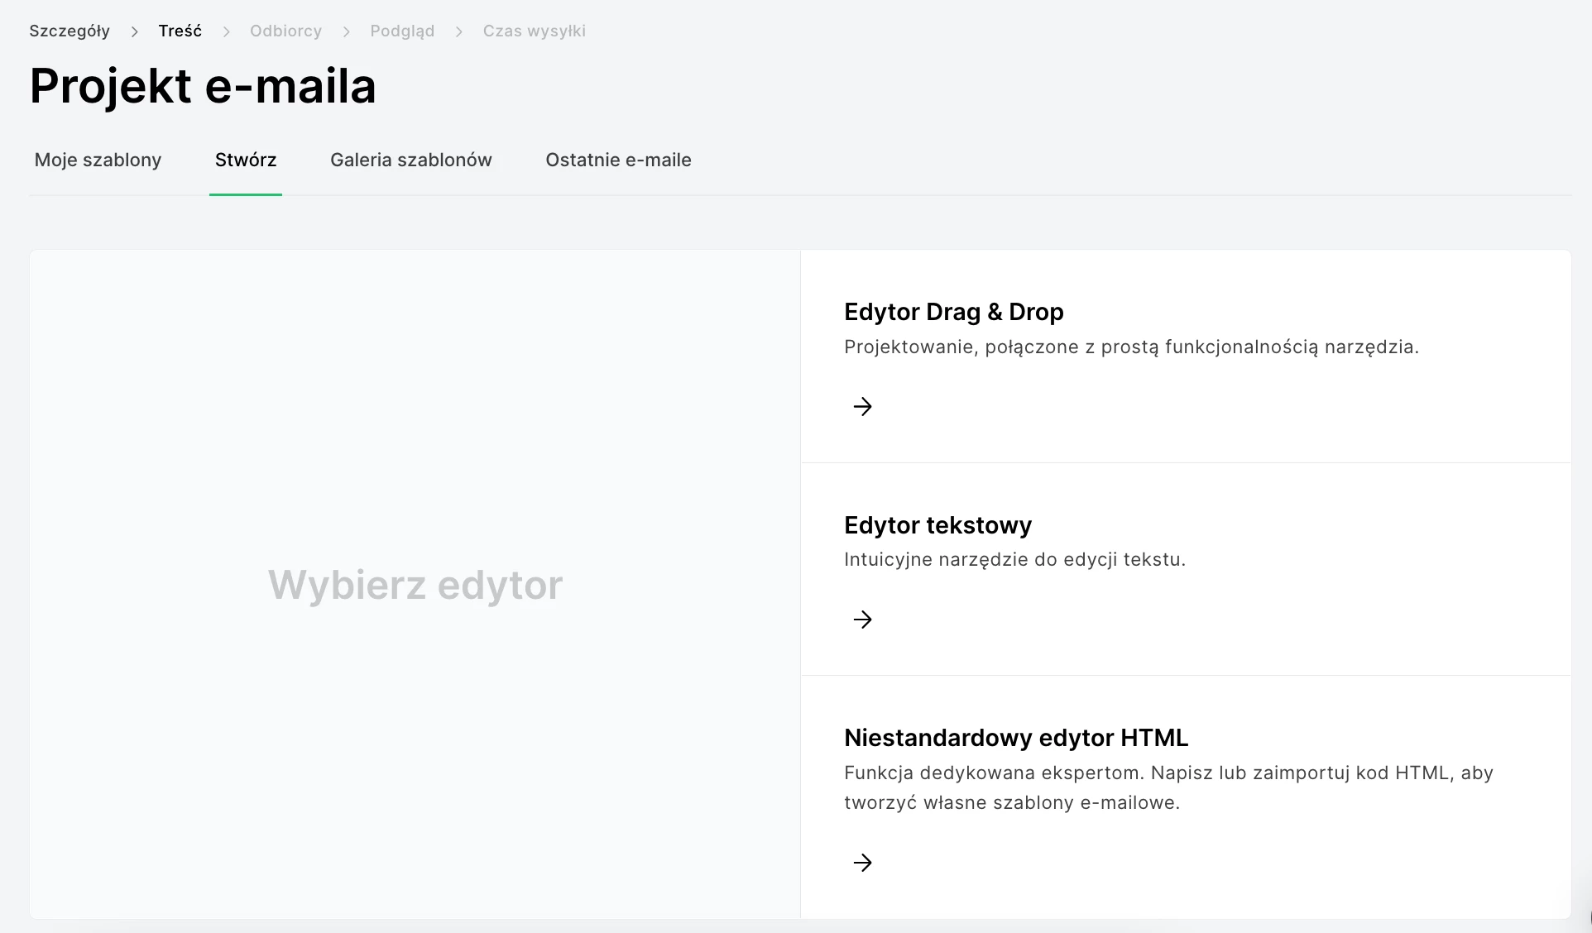The height and width of the screenshot is (933, 1592).
Task: Open the Ostatnie e-maile tab
Action: [618, 160]
